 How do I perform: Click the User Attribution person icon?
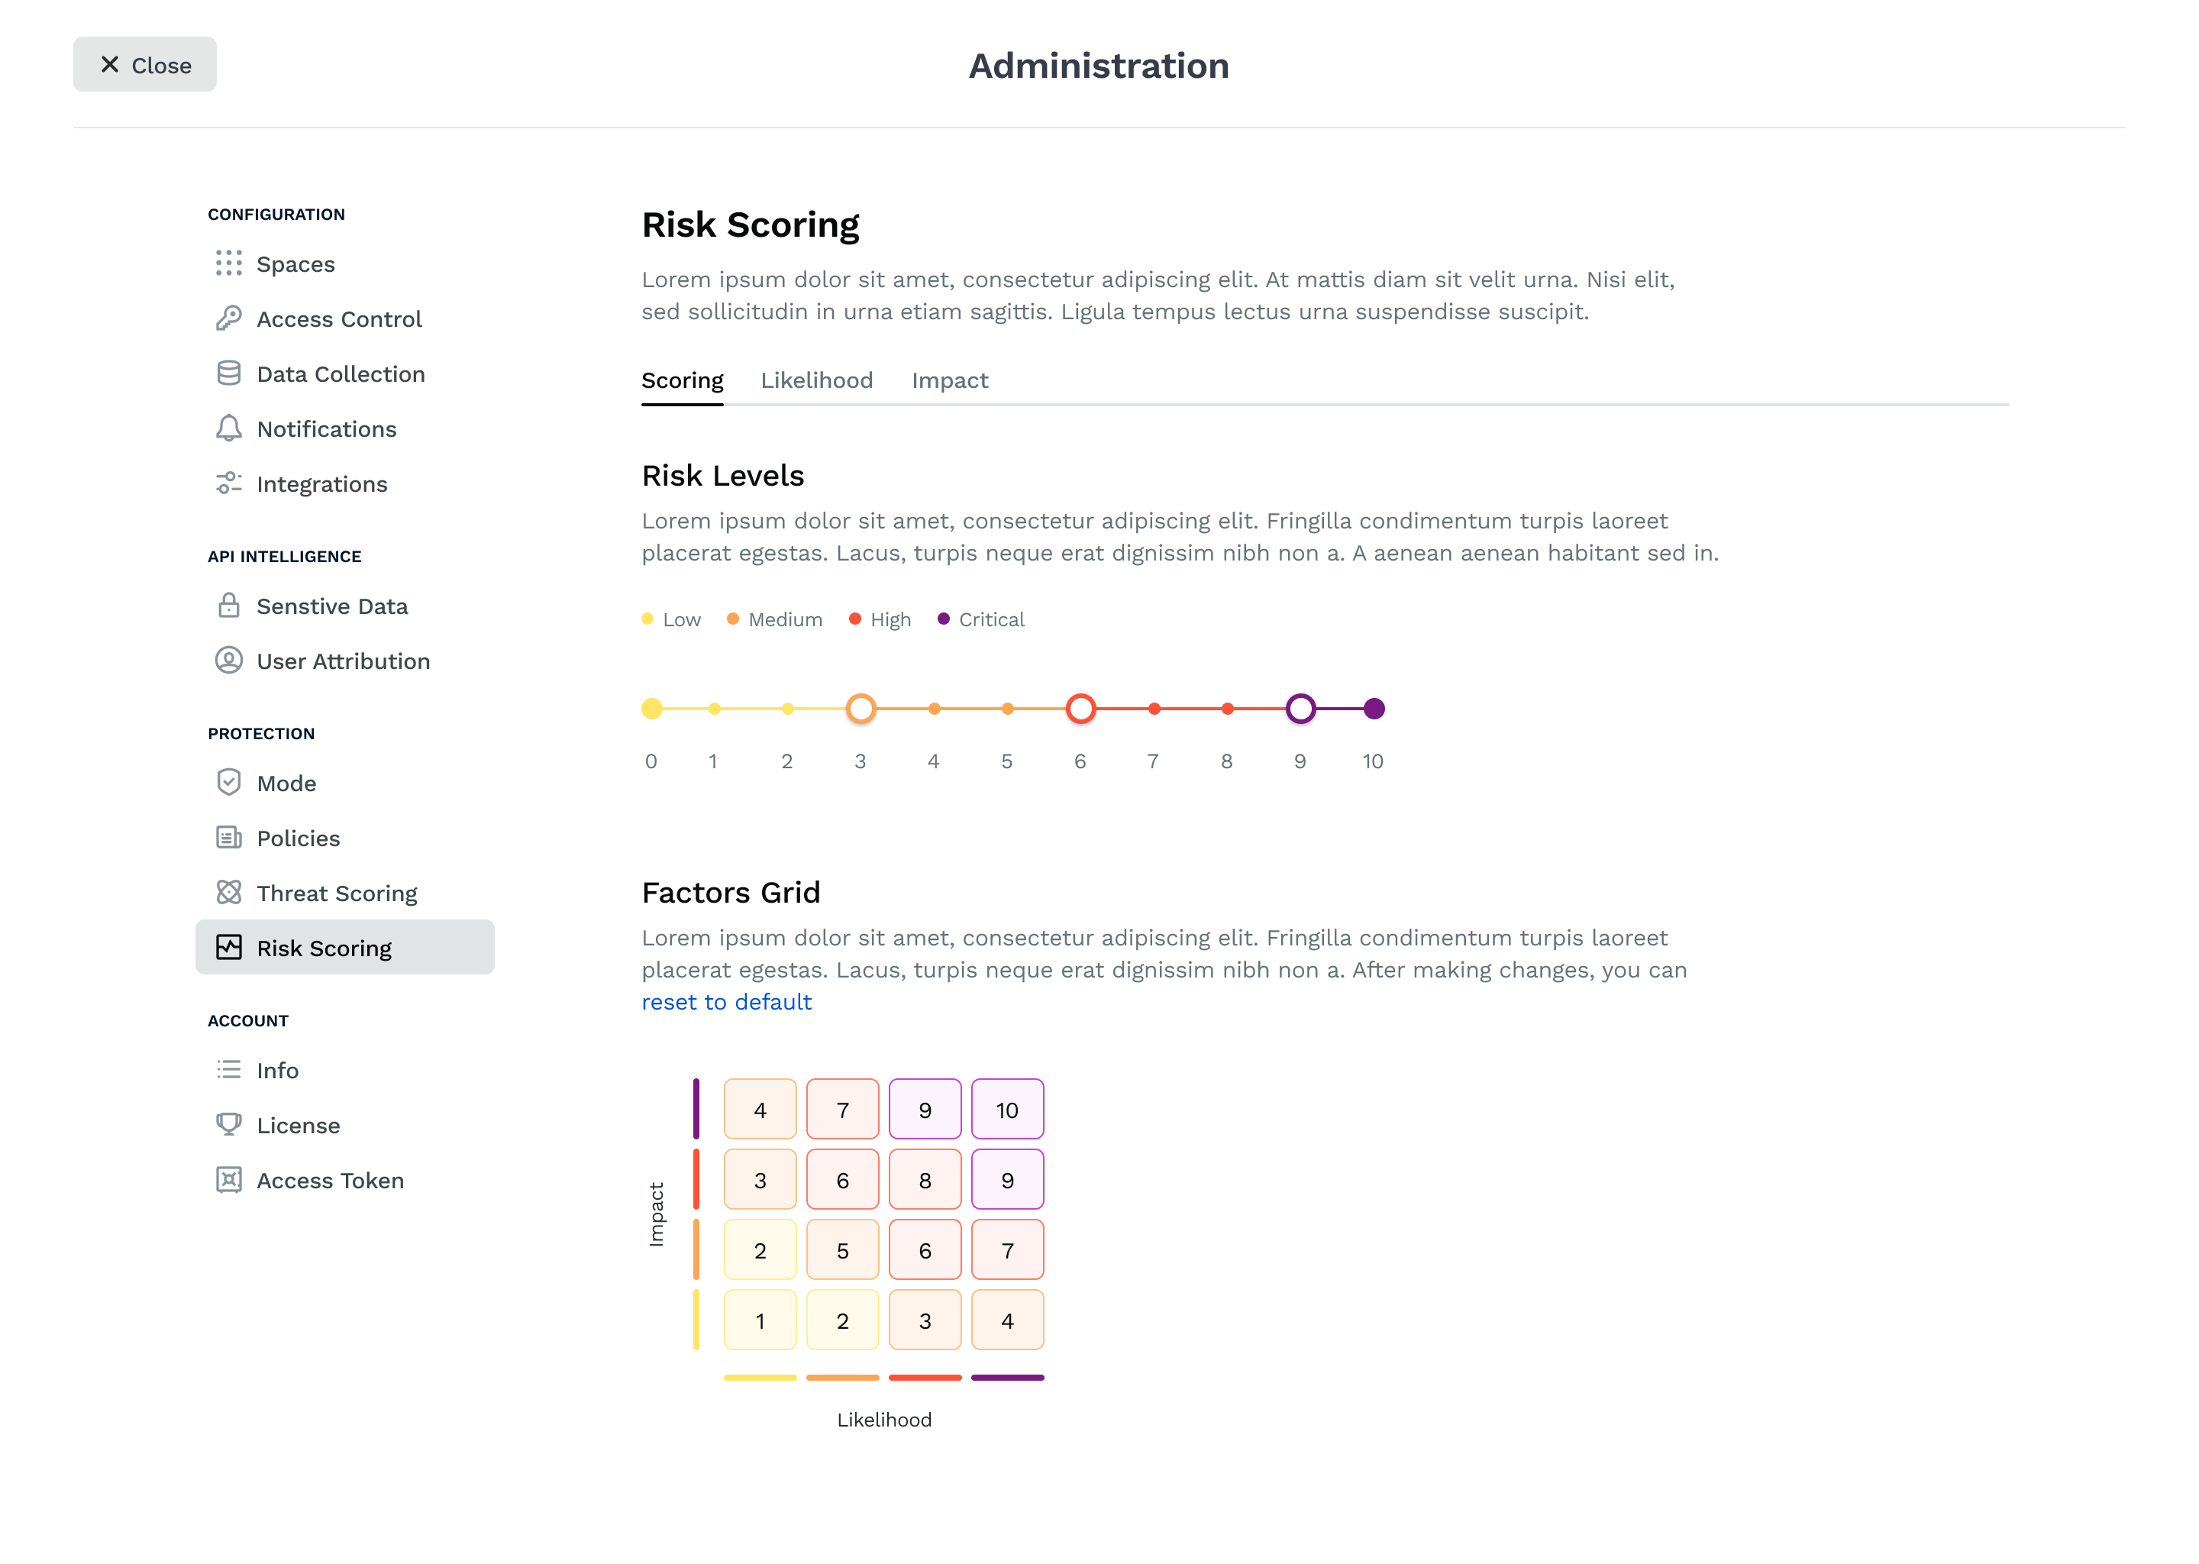(228, 660)
